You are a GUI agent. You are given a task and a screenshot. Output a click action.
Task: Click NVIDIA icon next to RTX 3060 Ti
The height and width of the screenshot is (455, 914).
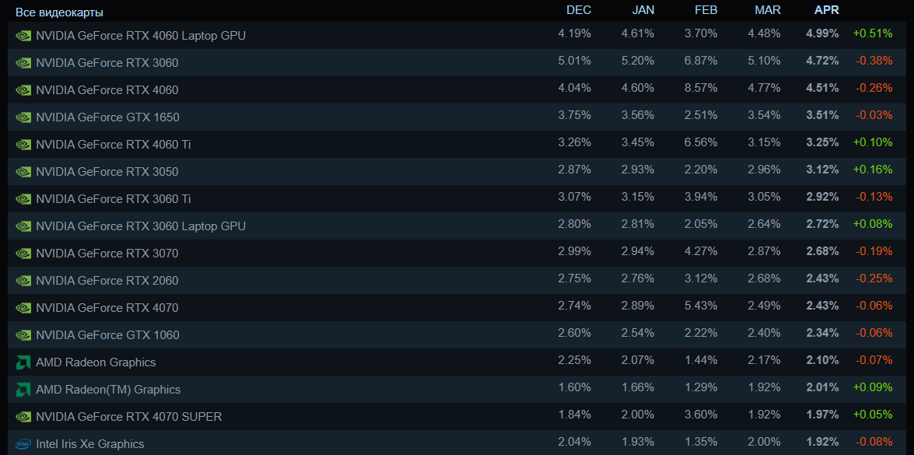tap(23, 198)
